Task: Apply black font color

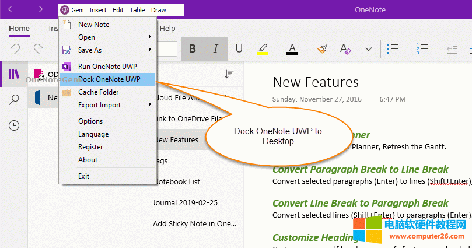Action: pos(292,49)
